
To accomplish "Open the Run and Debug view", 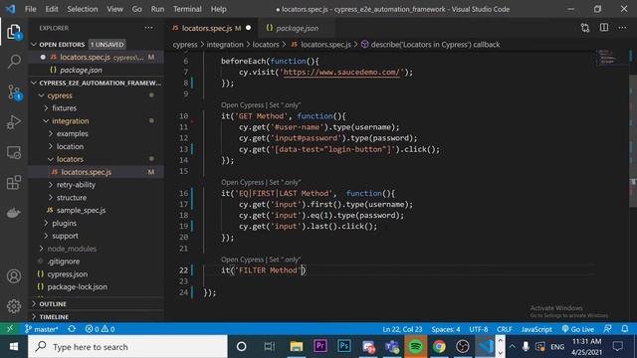I will coord(14,122).
